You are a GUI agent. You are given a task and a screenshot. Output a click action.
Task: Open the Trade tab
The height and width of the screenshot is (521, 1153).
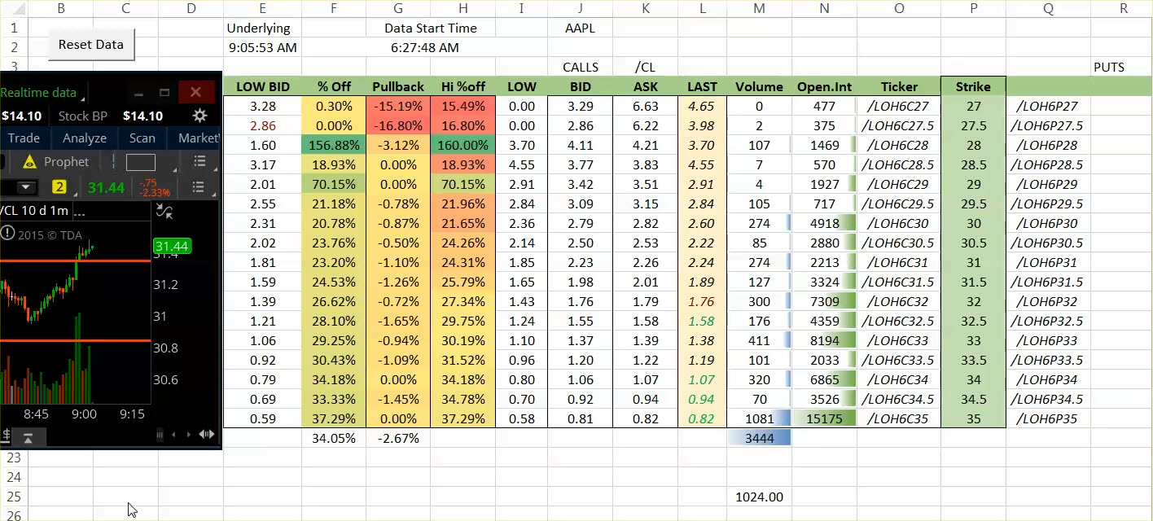click(24, 138)
